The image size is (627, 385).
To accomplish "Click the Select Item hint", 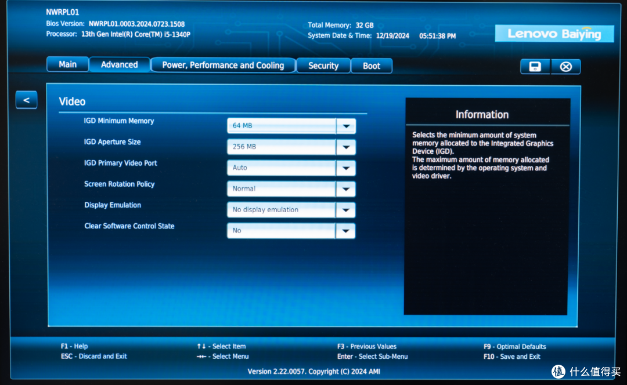I will coord(222,346).
